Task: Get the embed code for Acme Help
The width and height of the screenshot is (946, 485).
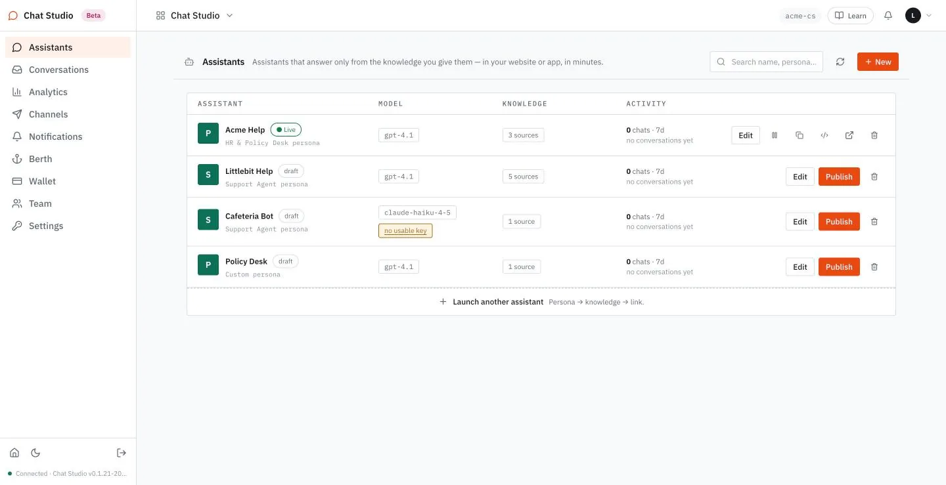Action: point(824,135)
